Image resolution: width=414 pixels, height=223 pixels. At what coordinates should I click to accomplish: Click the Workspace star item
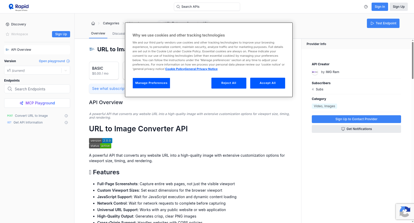click(17, 34)
